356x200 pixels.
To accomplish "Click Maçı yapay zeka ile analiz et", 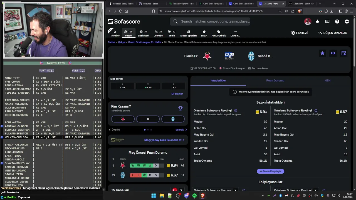I will (x=164, y=140).
